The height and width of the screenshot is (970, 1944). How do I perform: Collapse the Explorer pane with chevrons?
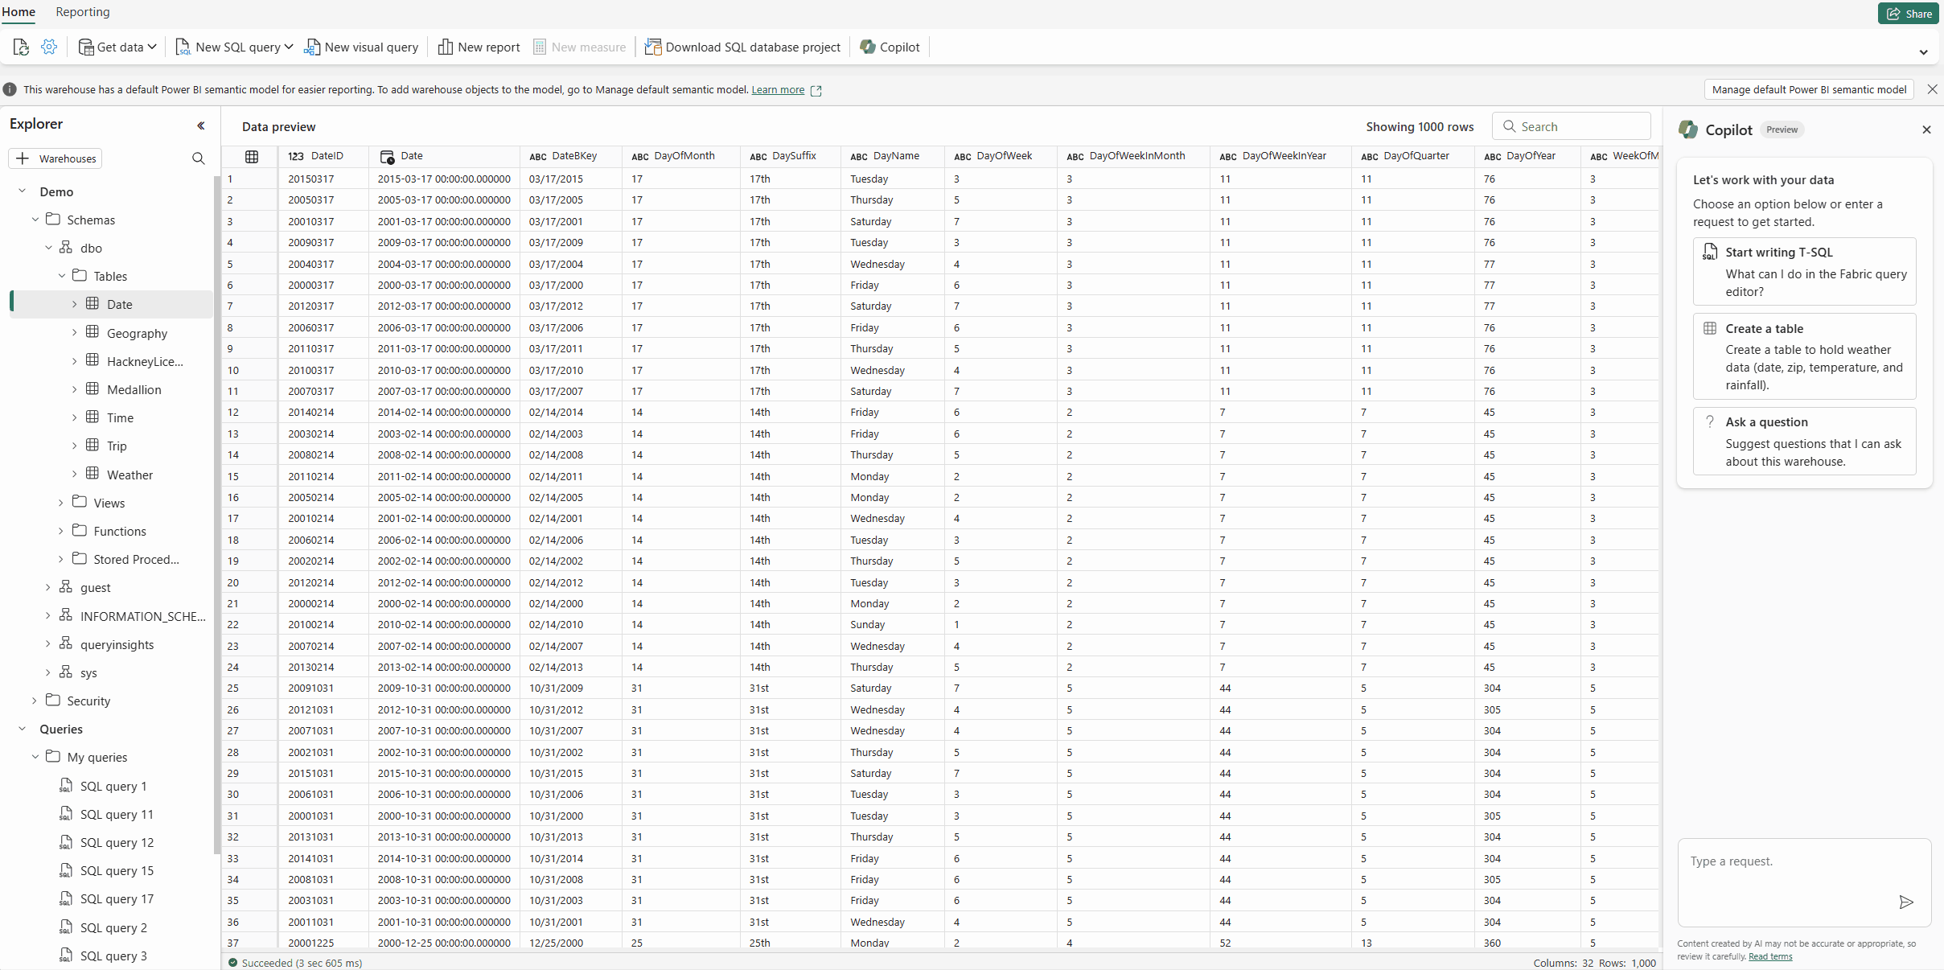coord(201,125)
